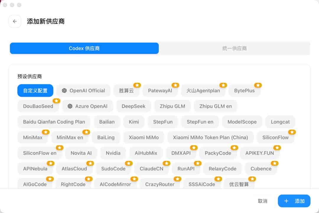Viewport: 319px width, 213px height.
Task: Select Azure OpenAI preset
Action: tap(87, 106)
